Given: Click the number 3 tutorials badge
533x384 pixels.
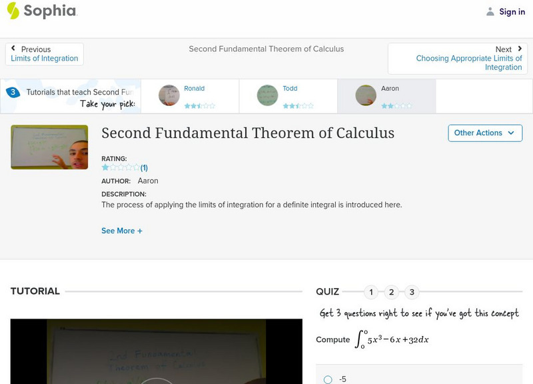Looking at the screenshot, I should click(13, 93).
